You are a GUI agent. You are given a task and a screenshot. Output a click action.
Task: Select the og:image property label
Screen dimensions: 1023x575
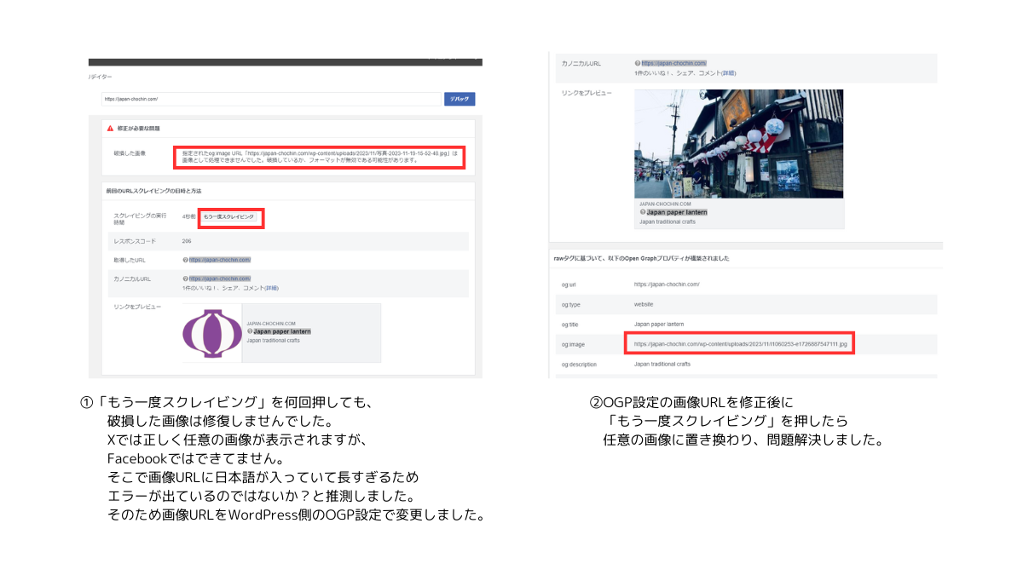click(574, 345)
